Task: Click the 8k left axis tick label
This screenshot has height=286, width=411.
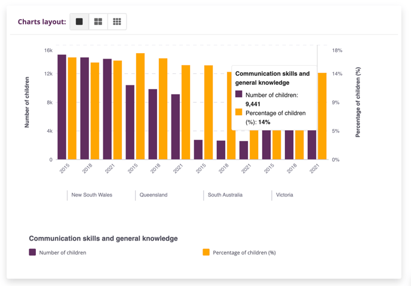Action: (x=50, y=103)
